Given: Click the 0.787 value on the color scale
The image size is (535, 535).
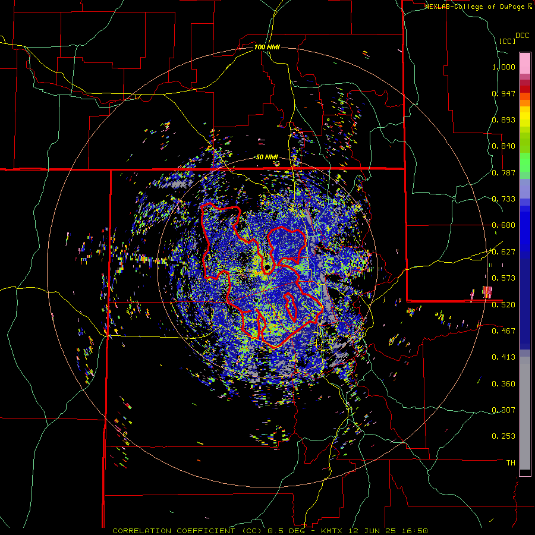Looking at the screenshot, I should (x=503, y=172).
